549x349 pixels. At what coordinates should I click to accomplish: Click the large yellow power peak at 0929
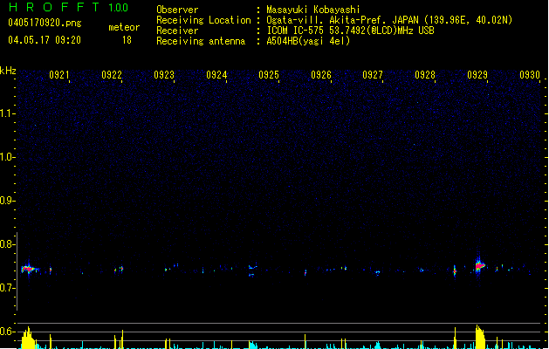(480, 337)
